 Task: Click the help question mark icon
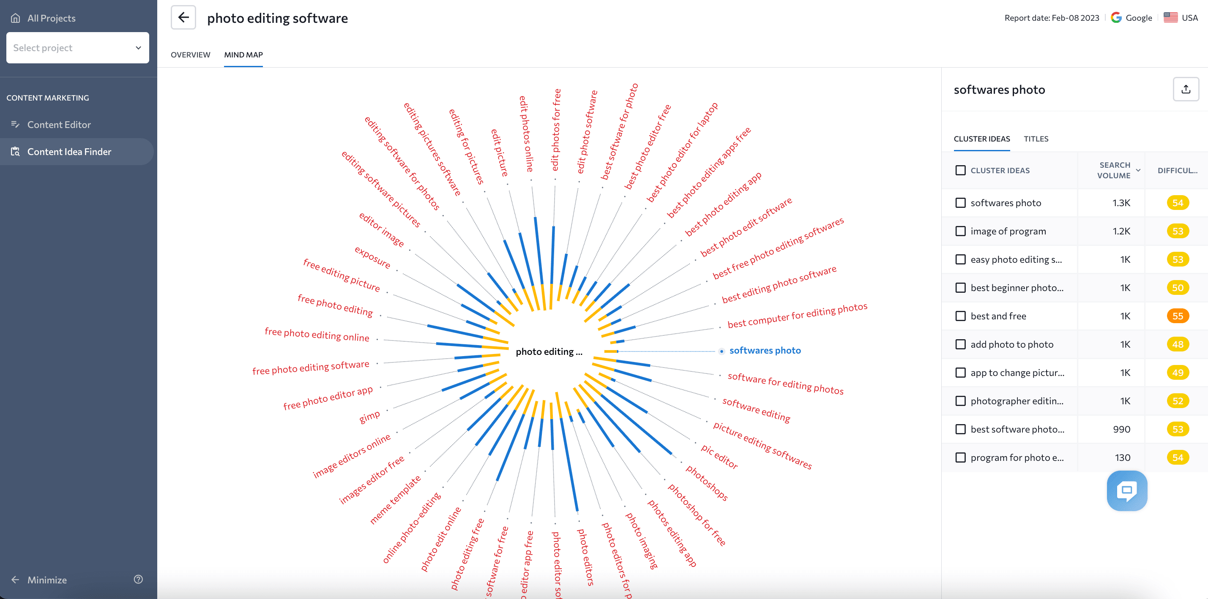tap(138, 579)
